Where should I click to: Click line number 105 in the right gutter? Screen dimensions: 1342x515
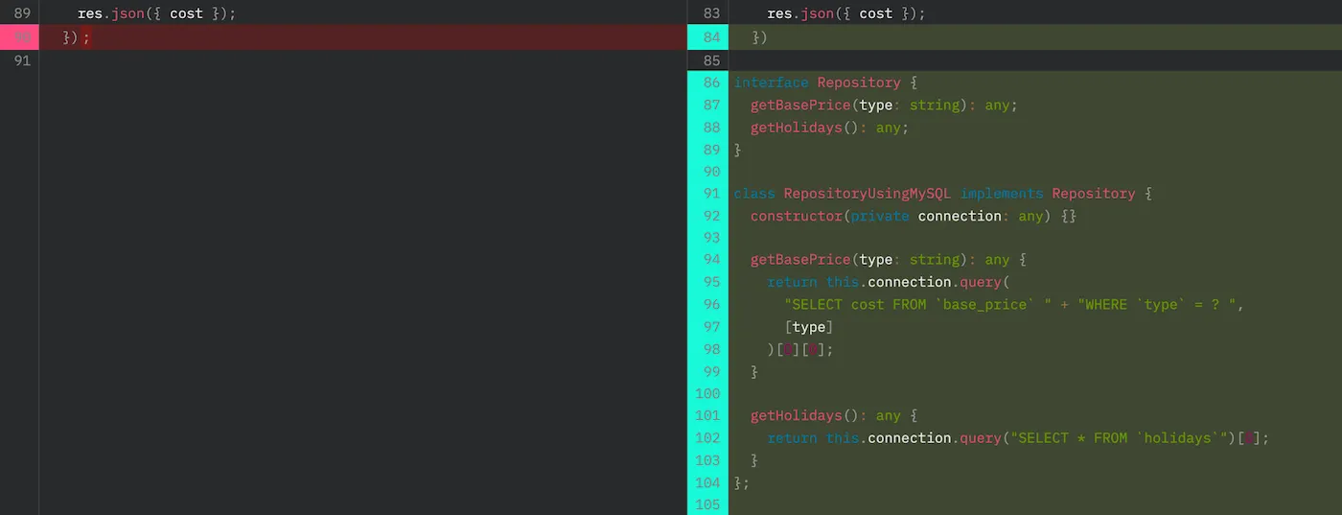(707, 504)
